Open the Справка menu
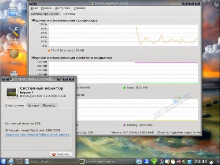Image resolution: width=220 pixels, height=165 pixels. tap(79, 8)
